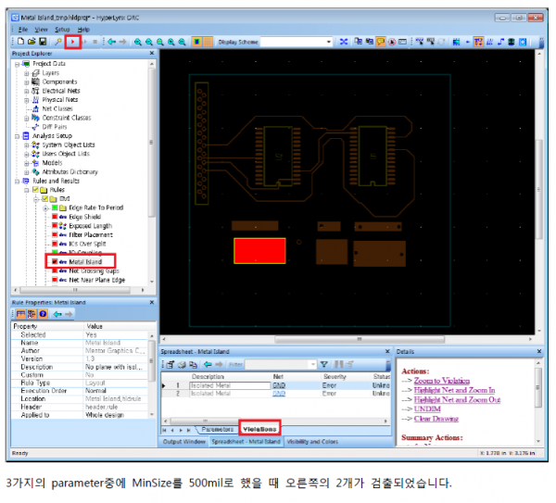Expand the Layers tree node
Image resolution: width=556 pixels, height=503 pixels.
pyautogui.click(x=27, y=73)
